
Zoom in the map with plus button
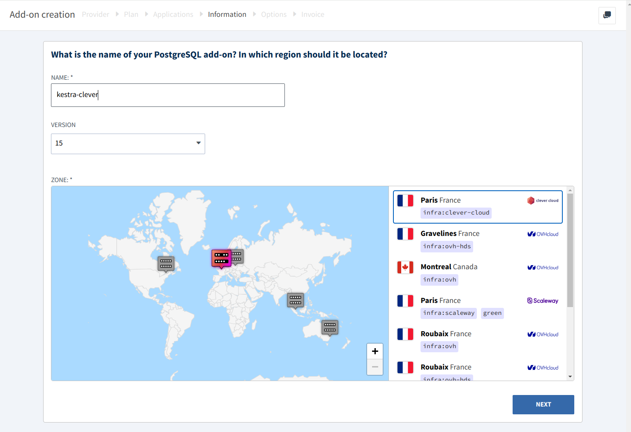click(x=374, y=351)
